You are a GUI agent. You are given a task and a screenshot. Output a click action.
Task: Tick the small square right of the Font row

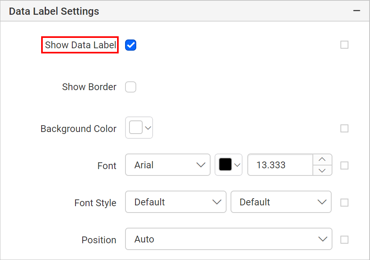pyautogui.click(x=344, y=165)
